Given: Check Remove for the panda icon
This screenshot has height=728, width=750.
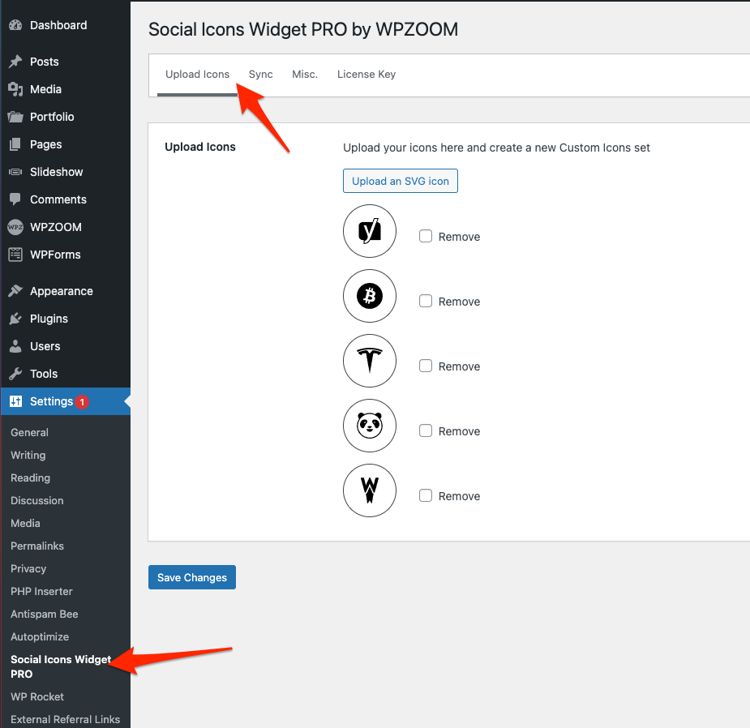Looking at the screenshot, I should pyautogui.click(x=426, y=431).
